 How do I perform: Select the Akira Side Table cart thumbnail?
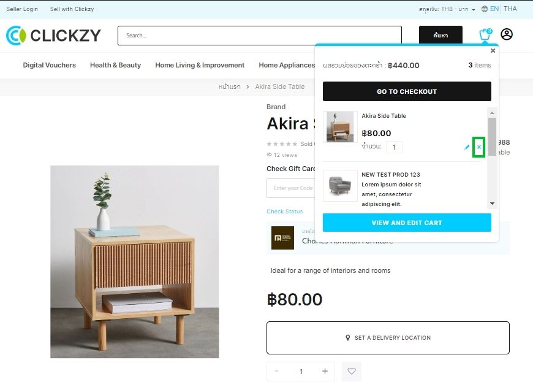[x=340, y=127]
